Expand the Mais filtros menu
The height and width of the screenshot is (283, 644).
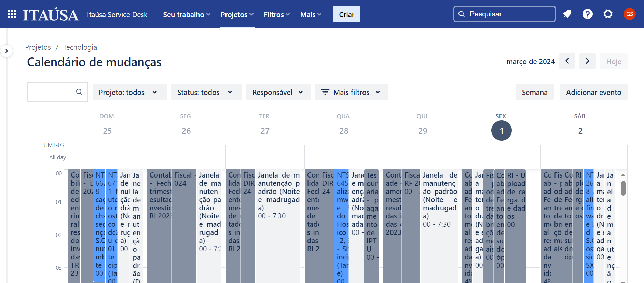351,92
